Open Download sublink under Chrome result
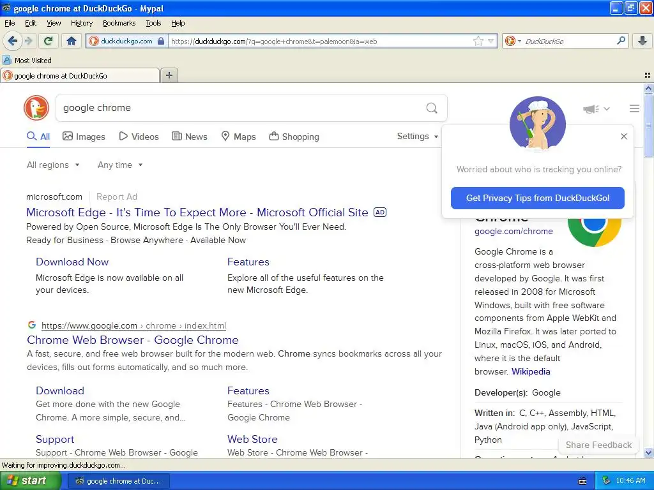Screen dimensions: 654x490 [60, 390]
